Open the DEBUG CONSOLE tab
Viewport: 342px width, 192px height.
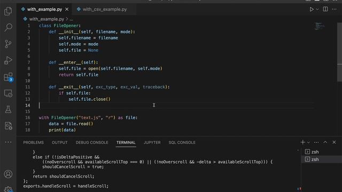[92, 142]
